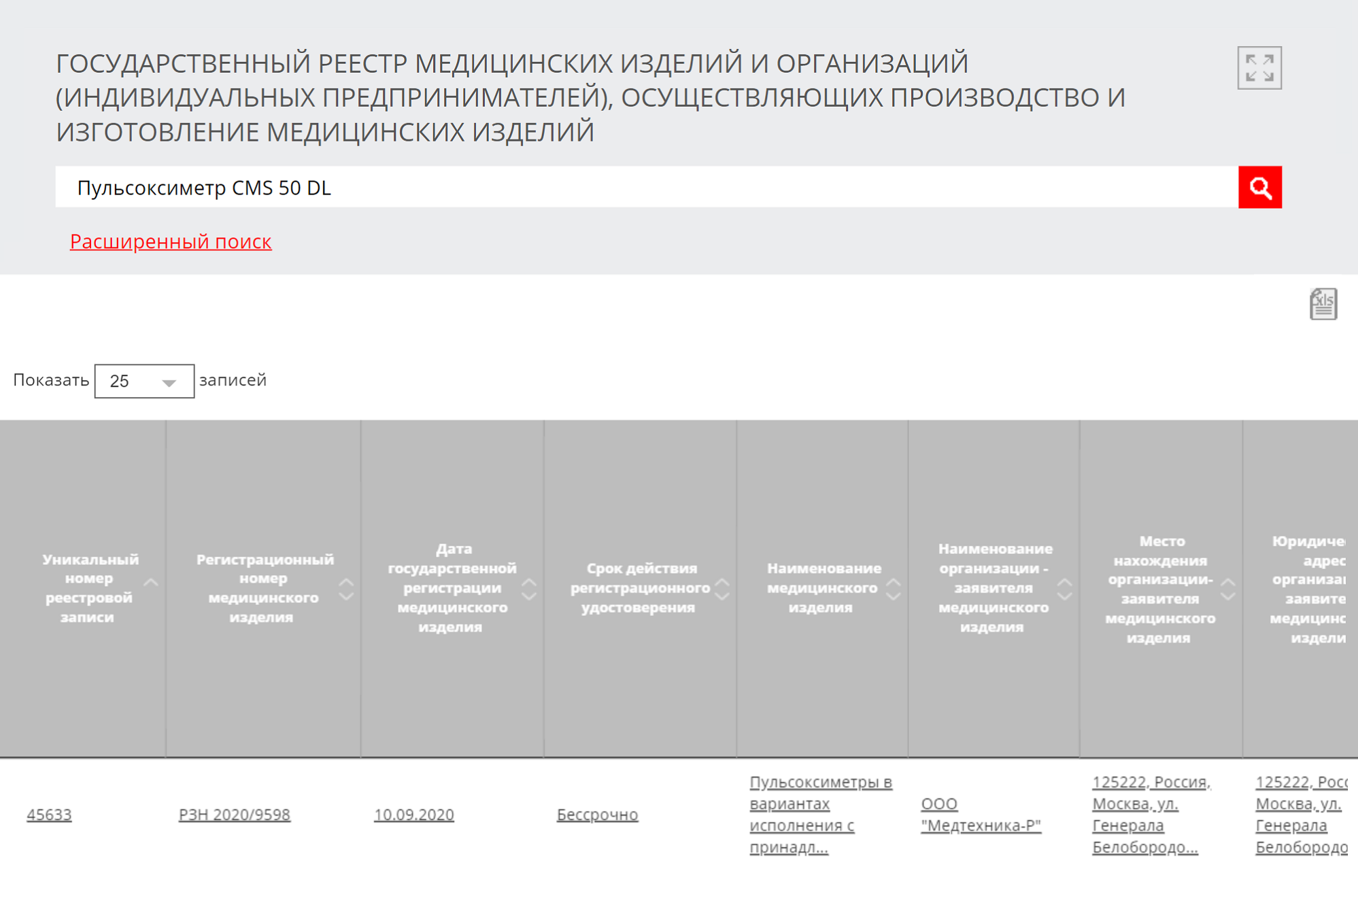The width and height of the screenshot is (1358, 907).
Task: Click the Государственный реестр медицинских изделий page title
Action: pyautogui.click(x=590, y=97)
